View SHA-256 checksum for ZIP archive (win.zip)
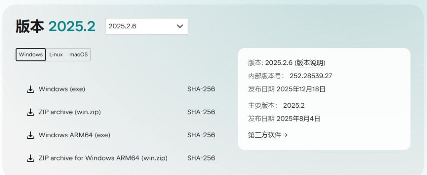The height and width of the screenshot is (175, 427). (201, 112)
